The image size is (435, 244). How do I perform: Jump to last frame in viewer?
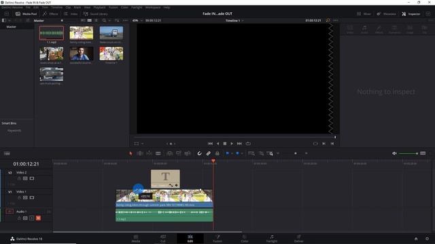[x=239, y=144]
